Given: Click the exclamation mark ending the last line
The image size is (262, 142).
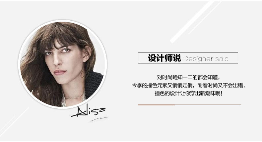Looking at the screenshot, I should tap(222, 93).
